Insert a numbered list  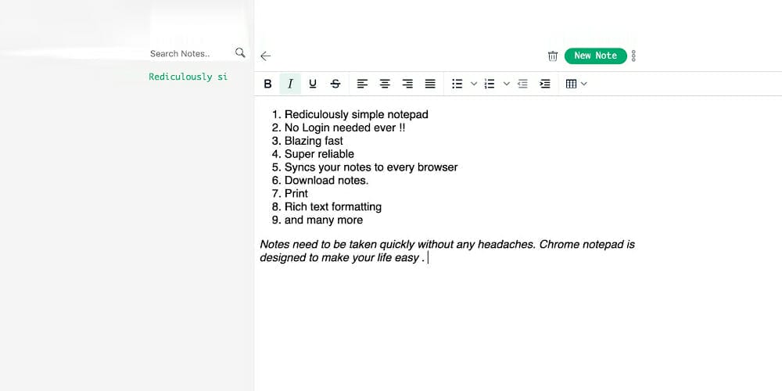tap(490, 84)
